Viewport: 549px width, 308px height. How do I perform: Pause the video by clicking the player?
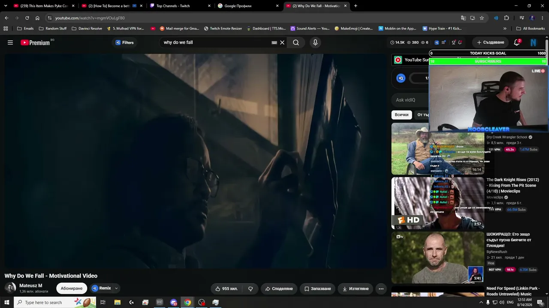pos(196,161)
